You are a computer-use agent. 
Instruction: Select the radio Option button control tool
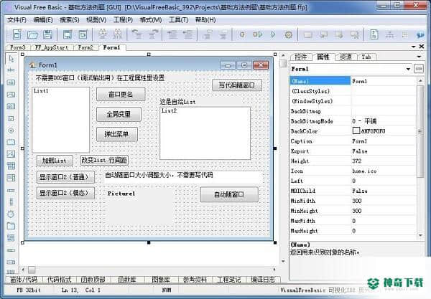pyautogui.click(x=11, y=130)
